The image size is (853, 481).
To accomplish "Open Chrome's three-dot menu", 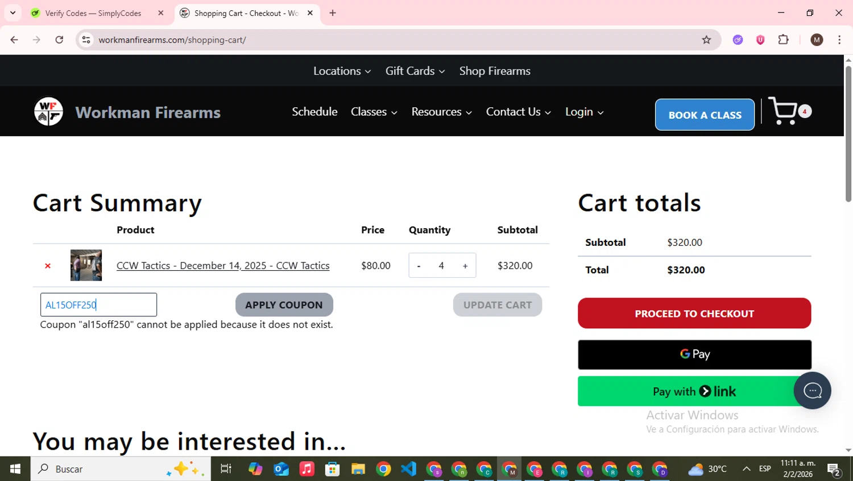I will (x=839, y=40).
